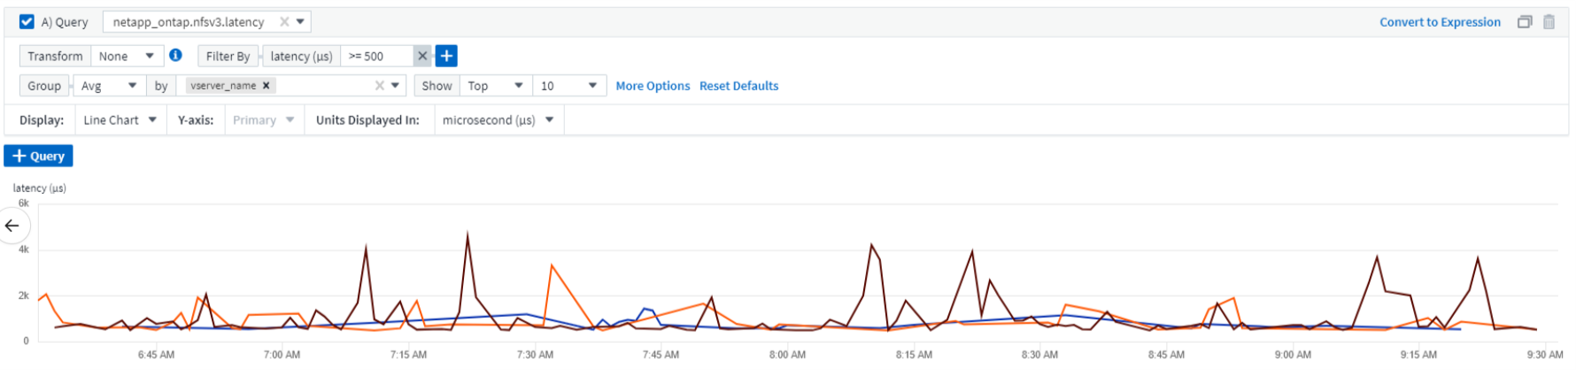Change the Top show dropdown
The width and height of the screenshot is (1576, 370).
pos(495,86)
